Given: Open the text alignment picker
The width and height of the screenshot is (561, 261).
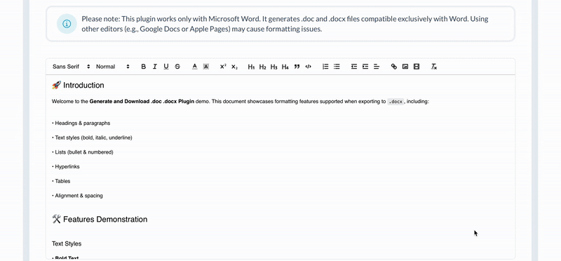Looking at the screenshot, I should [x=377, y=67].
